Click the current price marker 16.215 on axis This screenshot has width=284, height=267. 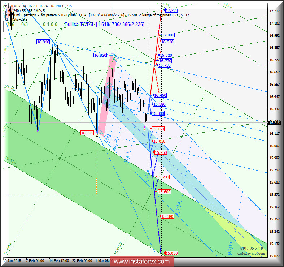275,123
